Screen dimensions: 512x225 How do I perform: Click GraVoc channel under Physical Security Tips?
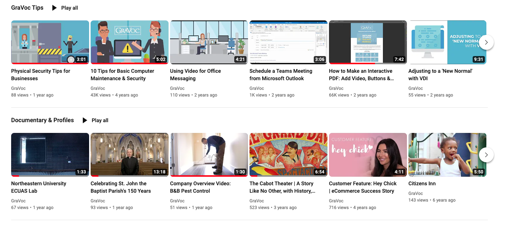pos(18,88)
